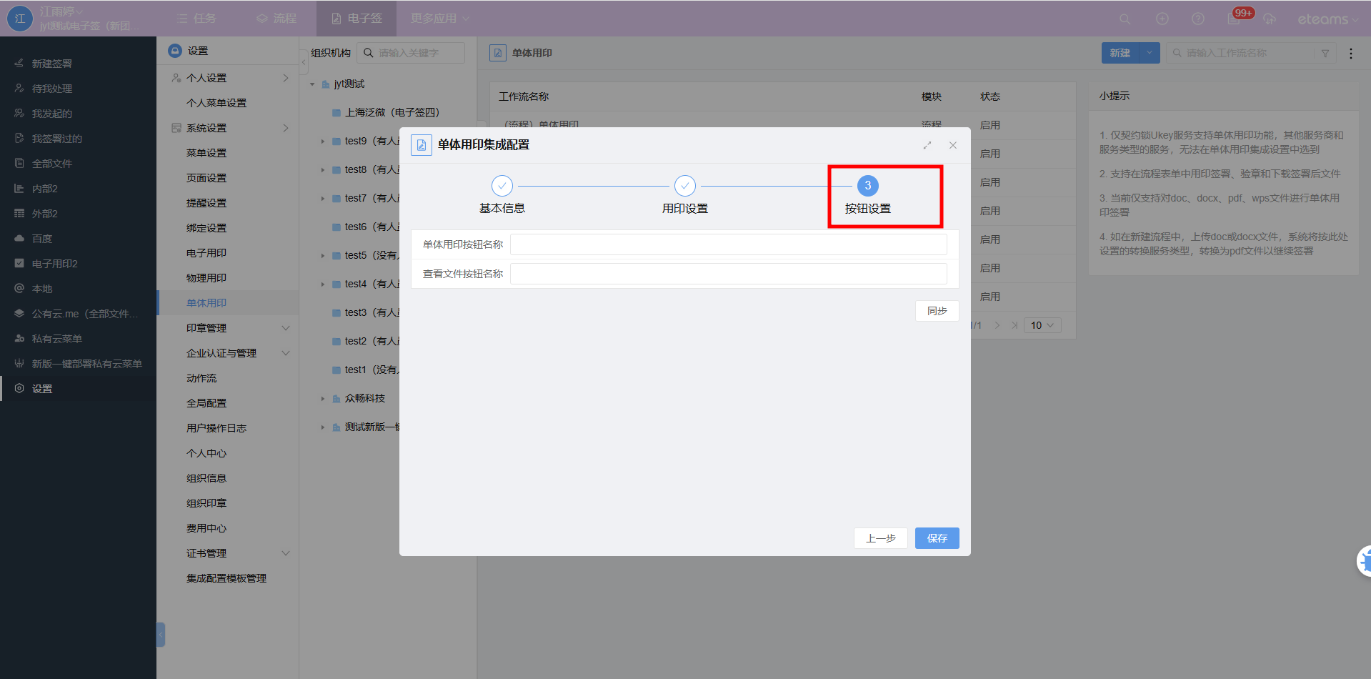Viewport: 1371px width, 679px height.
Task: Open the help question mark icon
Action: pos(1198,19)
